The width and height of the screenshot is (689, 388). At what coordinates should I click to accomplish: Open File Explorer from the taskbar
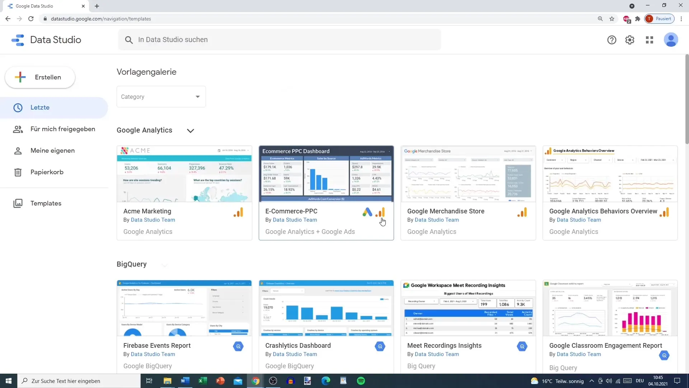[x=168, y=381]
